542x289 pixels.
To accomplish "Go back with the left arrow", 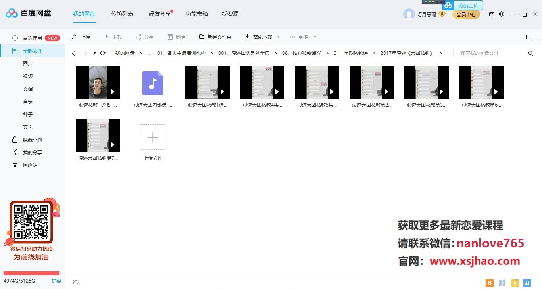I will point(73,53).
